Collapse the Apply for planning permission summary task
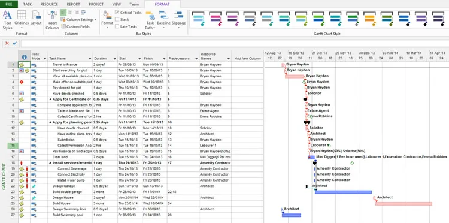 tap(50, 122)
